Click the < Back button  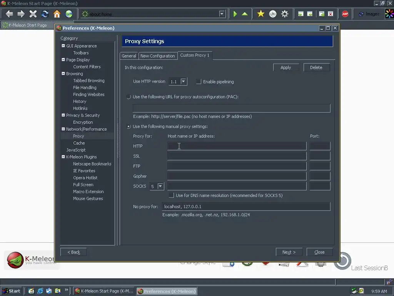pyautogui.click(x=73, y=252)
